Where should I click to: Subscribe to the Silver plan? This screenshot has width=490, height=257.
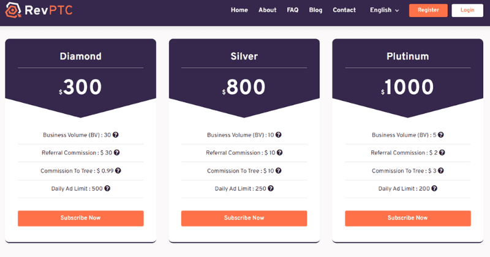(x=244, y=218)
